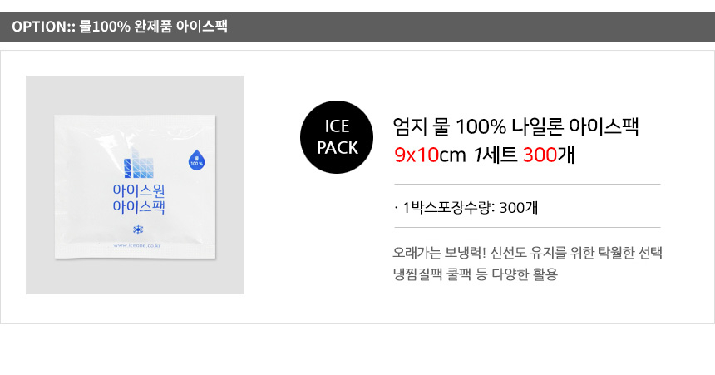Click the word OPTION in the dark header bar
The image size is (715, 375).
(x=38, y=27)
